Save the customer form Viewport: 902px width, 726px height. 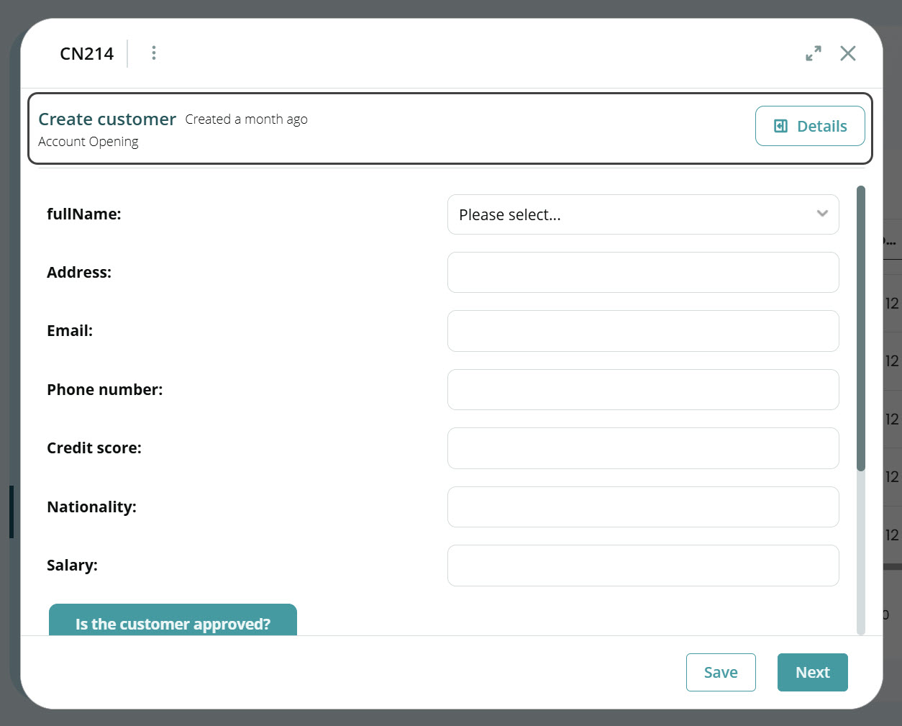click(x=721, y=672)
